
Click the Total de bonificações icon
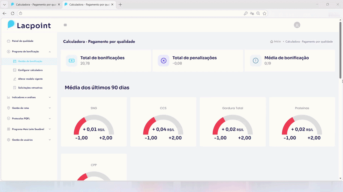(72, 61)
